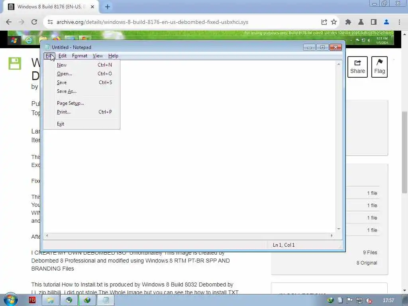Image resolution: width=408 pixels, height=306 pixels.
Task: Click the emulated Windows Start button
Action: click(14, 40)
